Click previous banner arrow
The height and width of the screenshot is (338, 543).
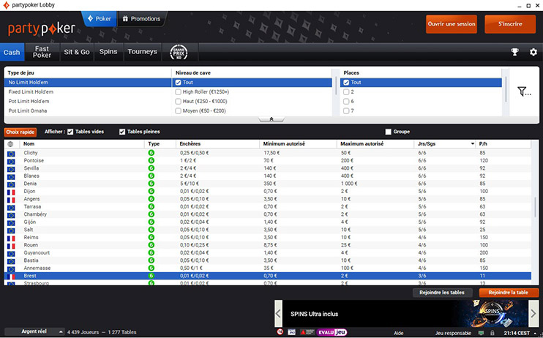[278, 314]
